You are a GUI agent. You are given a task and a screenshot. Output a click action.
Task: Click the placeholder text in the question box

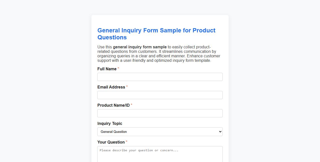point(139,150)
